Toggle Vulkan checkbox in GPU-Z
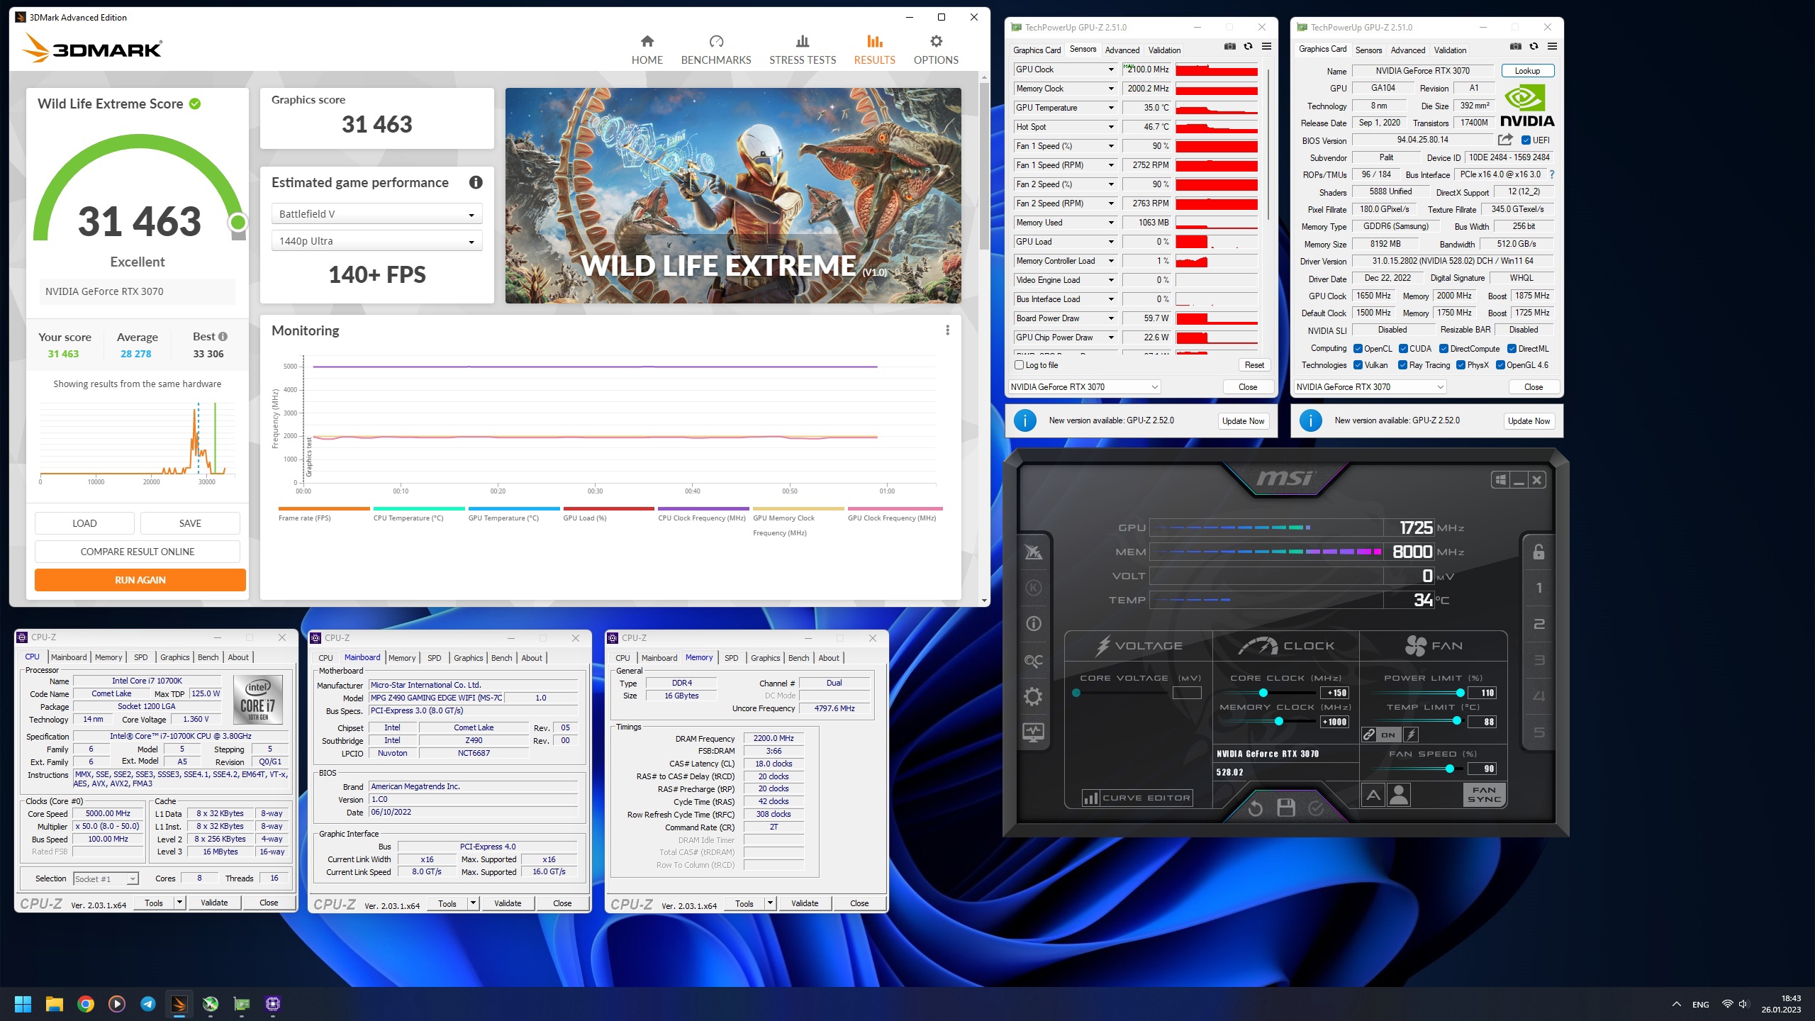 1358,365
